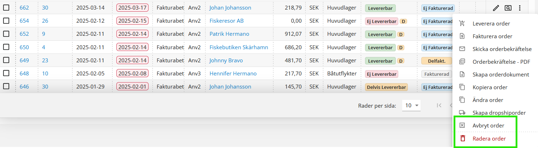Viewport: 538px width, 148px height.
Task: Click the red trash icon for Radera order
Action: tap(462, 138)
